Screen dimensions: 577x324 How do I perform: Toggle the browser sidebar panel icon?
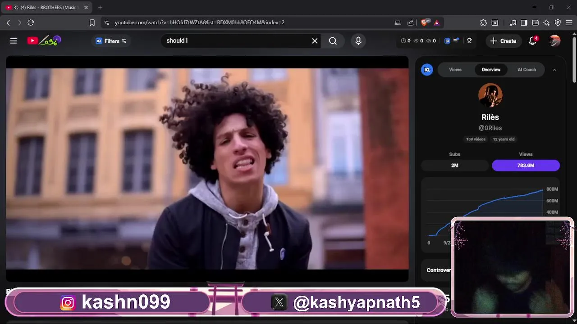(x=524, y=22)
